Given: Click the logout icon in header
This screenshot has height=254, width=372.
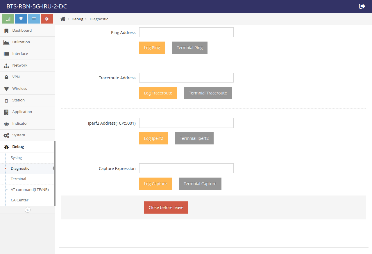Looking at the screenshot, I should pos(362,6).
